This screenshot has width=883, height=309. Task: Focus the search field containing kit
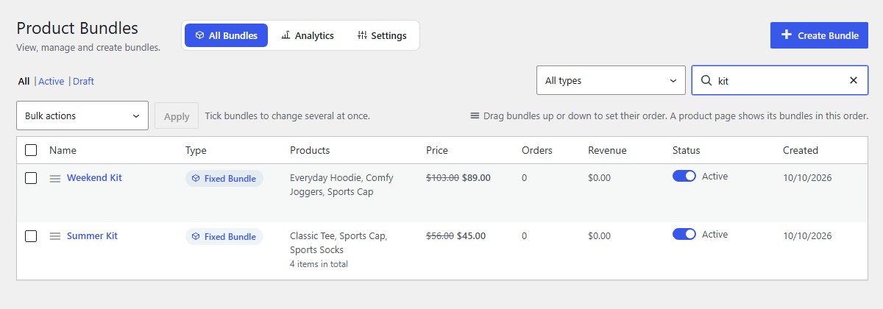click(x=780, y=80)
